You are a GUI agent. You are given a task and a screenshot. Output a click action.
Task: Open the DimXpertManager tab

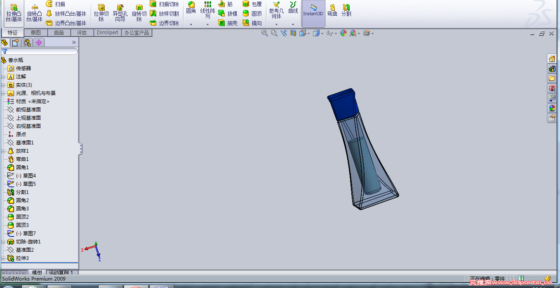pos(39,42)
